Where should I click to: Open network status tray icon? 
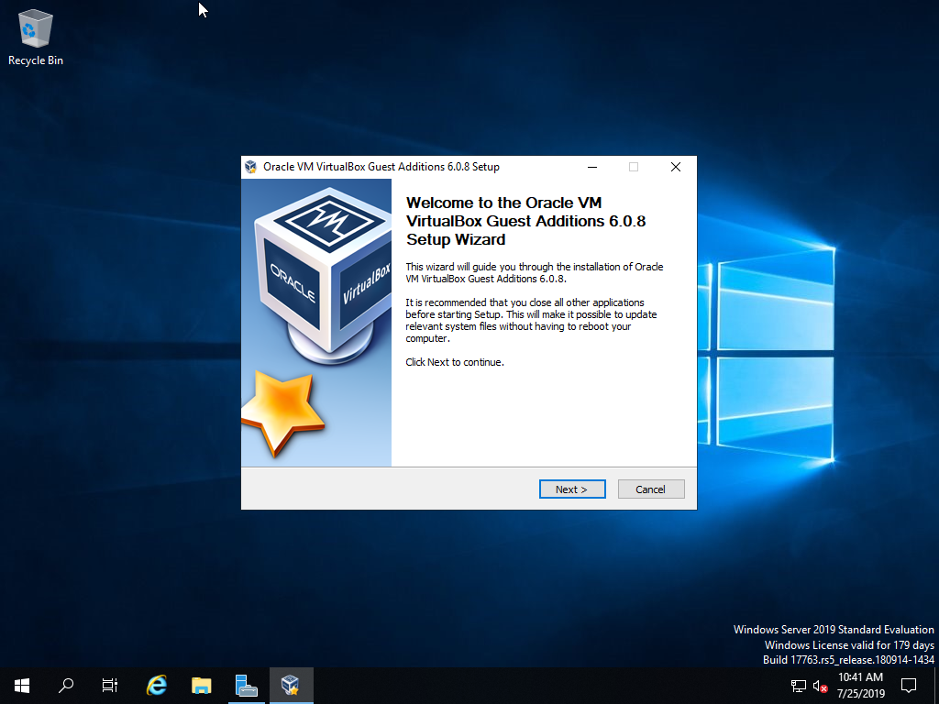799,686
